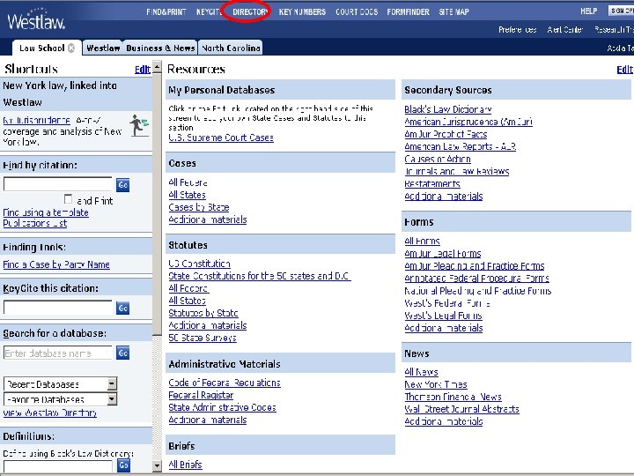Click Go next to Search for a database

[x=122, y=353]
